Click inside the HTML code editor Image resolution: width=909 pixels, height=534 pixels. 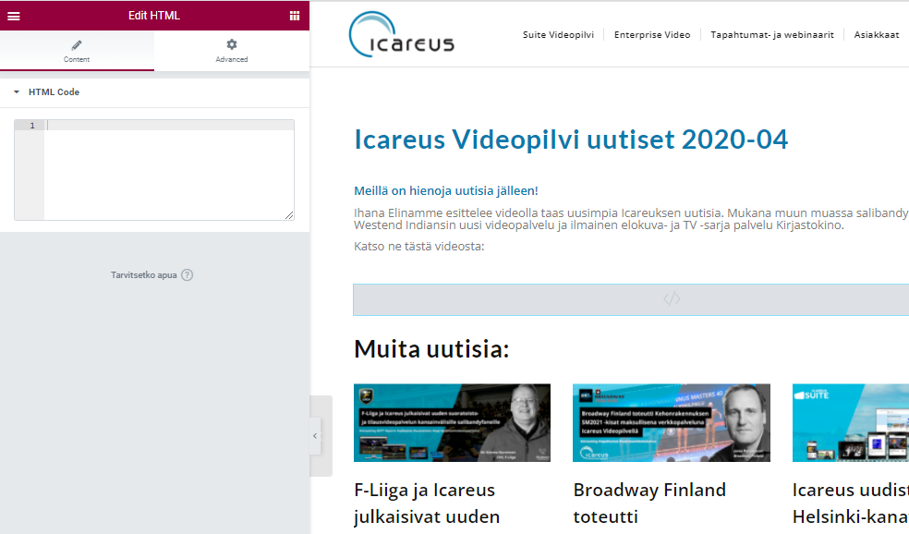click(x=169, y=172)
